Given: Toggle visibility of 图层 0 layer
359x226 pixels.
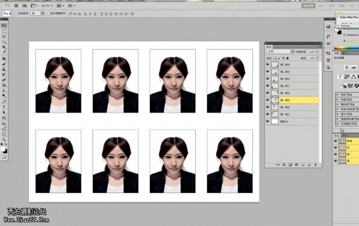Looking at the screenshot, I should pos(268,121).
